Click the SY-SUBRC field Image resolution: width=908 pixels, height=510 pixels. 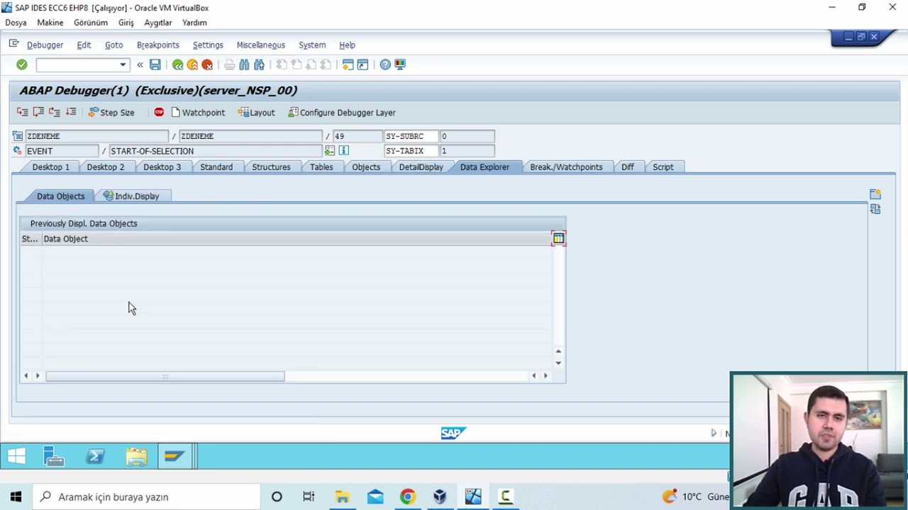[x=413, y=136]
